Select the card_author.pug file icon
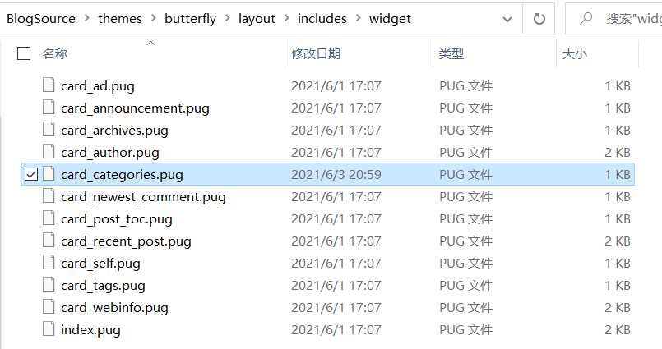The image size is (662, 349). pos(49,152)
